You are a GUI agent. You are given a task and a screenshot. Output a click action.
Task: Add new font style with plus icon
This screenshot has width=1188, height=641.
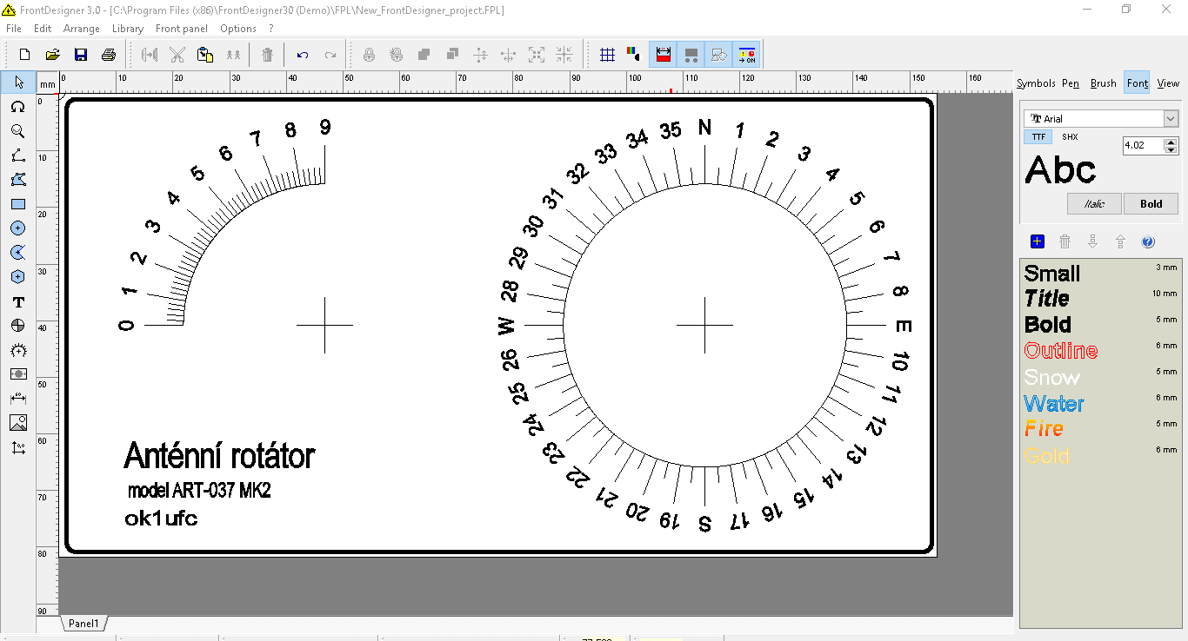[1037, 241]
